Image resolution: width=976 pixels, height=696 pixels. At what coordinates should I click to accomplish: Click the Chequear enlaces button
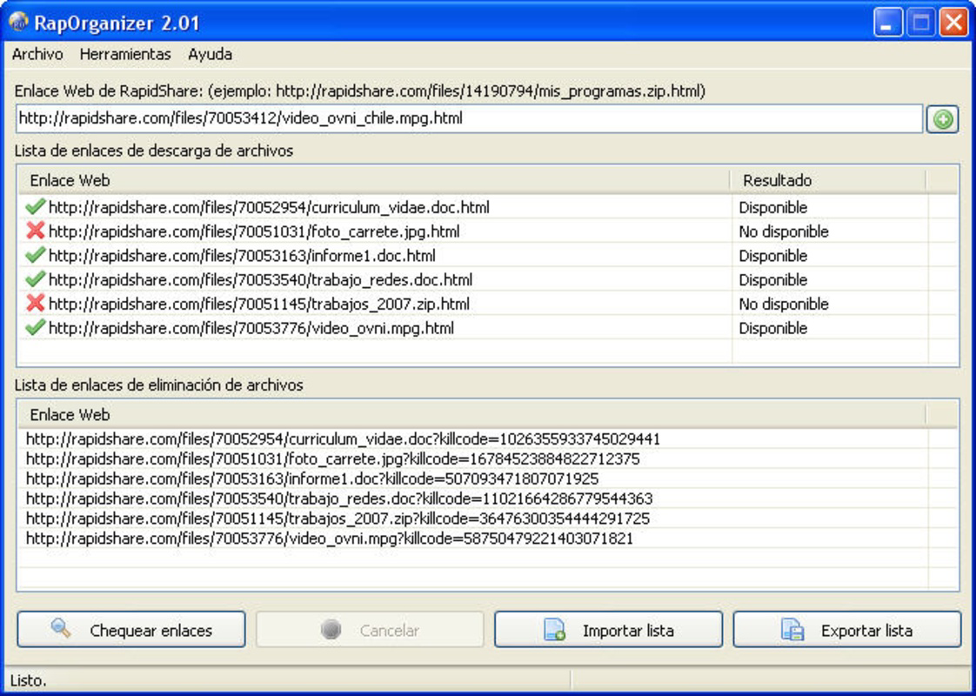click(x=131, y=629)
